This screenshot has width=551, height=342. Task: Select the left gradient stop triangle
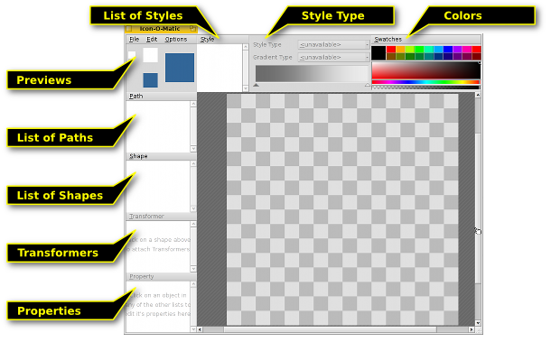[x=257, y=85]
